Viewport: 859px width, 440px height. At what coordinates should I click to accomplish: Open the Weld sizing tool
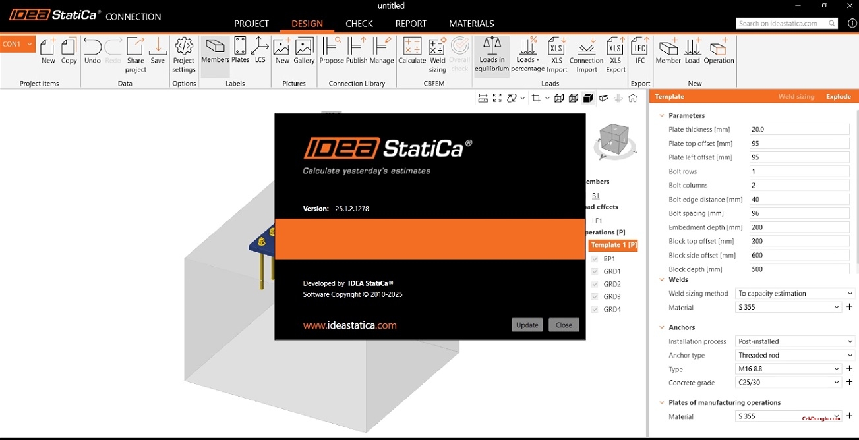tap(437, 55)
